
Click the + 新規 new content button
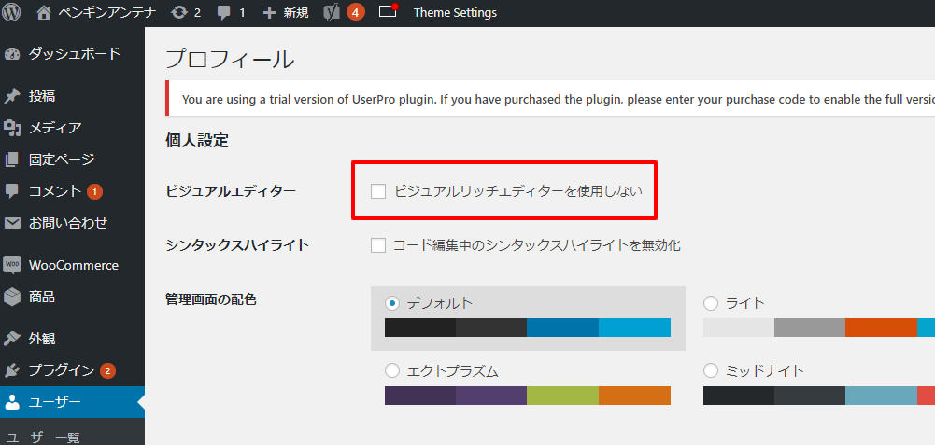point(286,13)
